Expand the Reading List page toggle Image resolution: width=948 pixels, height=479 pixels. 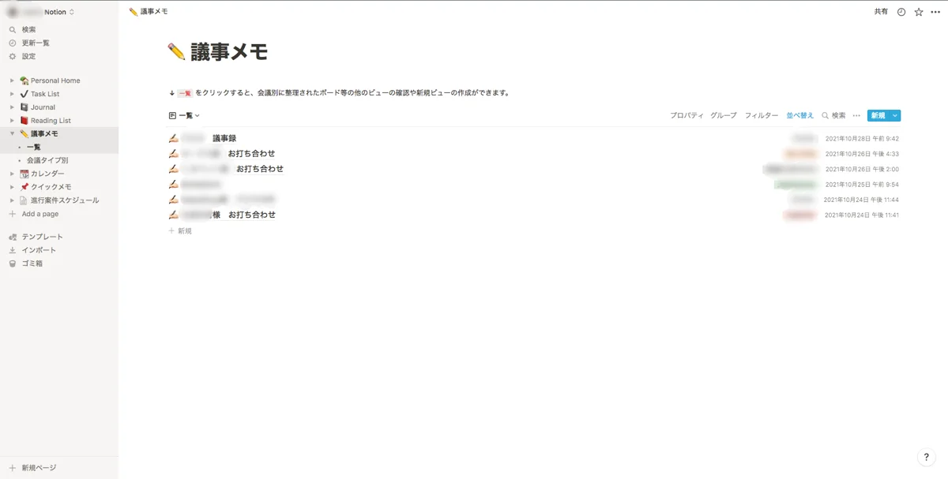point(12,121)
